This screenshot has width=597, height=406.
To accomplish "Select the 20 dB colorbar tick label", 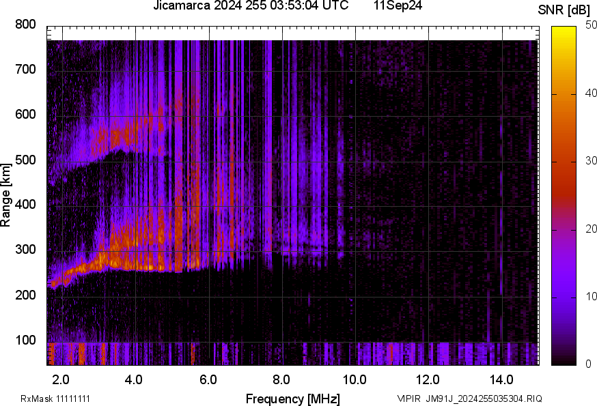I will [x=590, y=229].
